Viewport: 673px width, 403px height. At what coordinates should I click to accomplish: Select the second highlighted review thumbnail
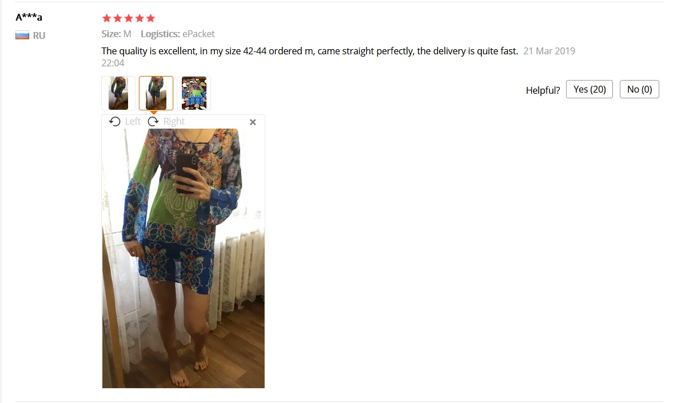point(156,93)
